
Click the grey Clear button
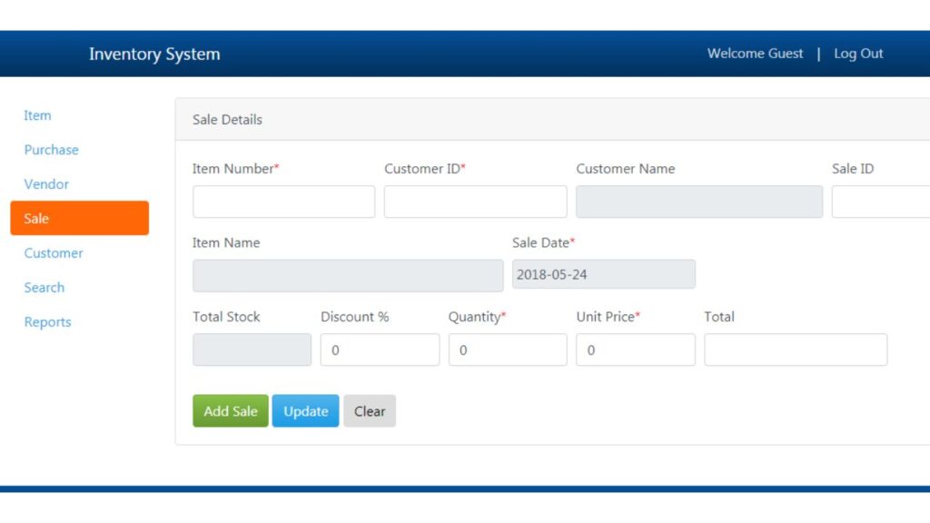point(370,411)
